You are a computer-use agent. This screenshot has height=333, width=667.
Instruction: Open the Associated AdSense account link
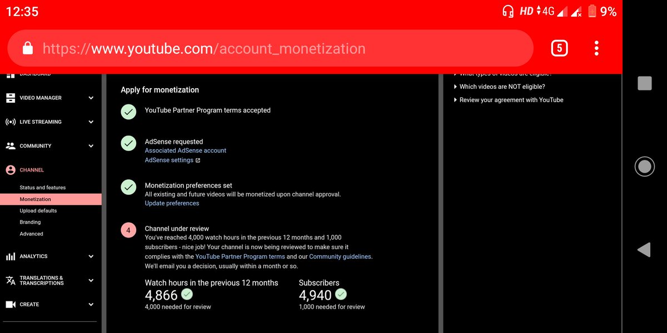pos(186,150)
